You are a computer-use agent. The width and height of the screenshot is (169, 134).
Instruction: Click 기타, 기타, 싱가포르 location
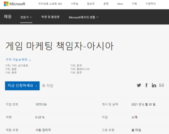tap(17, 65)
